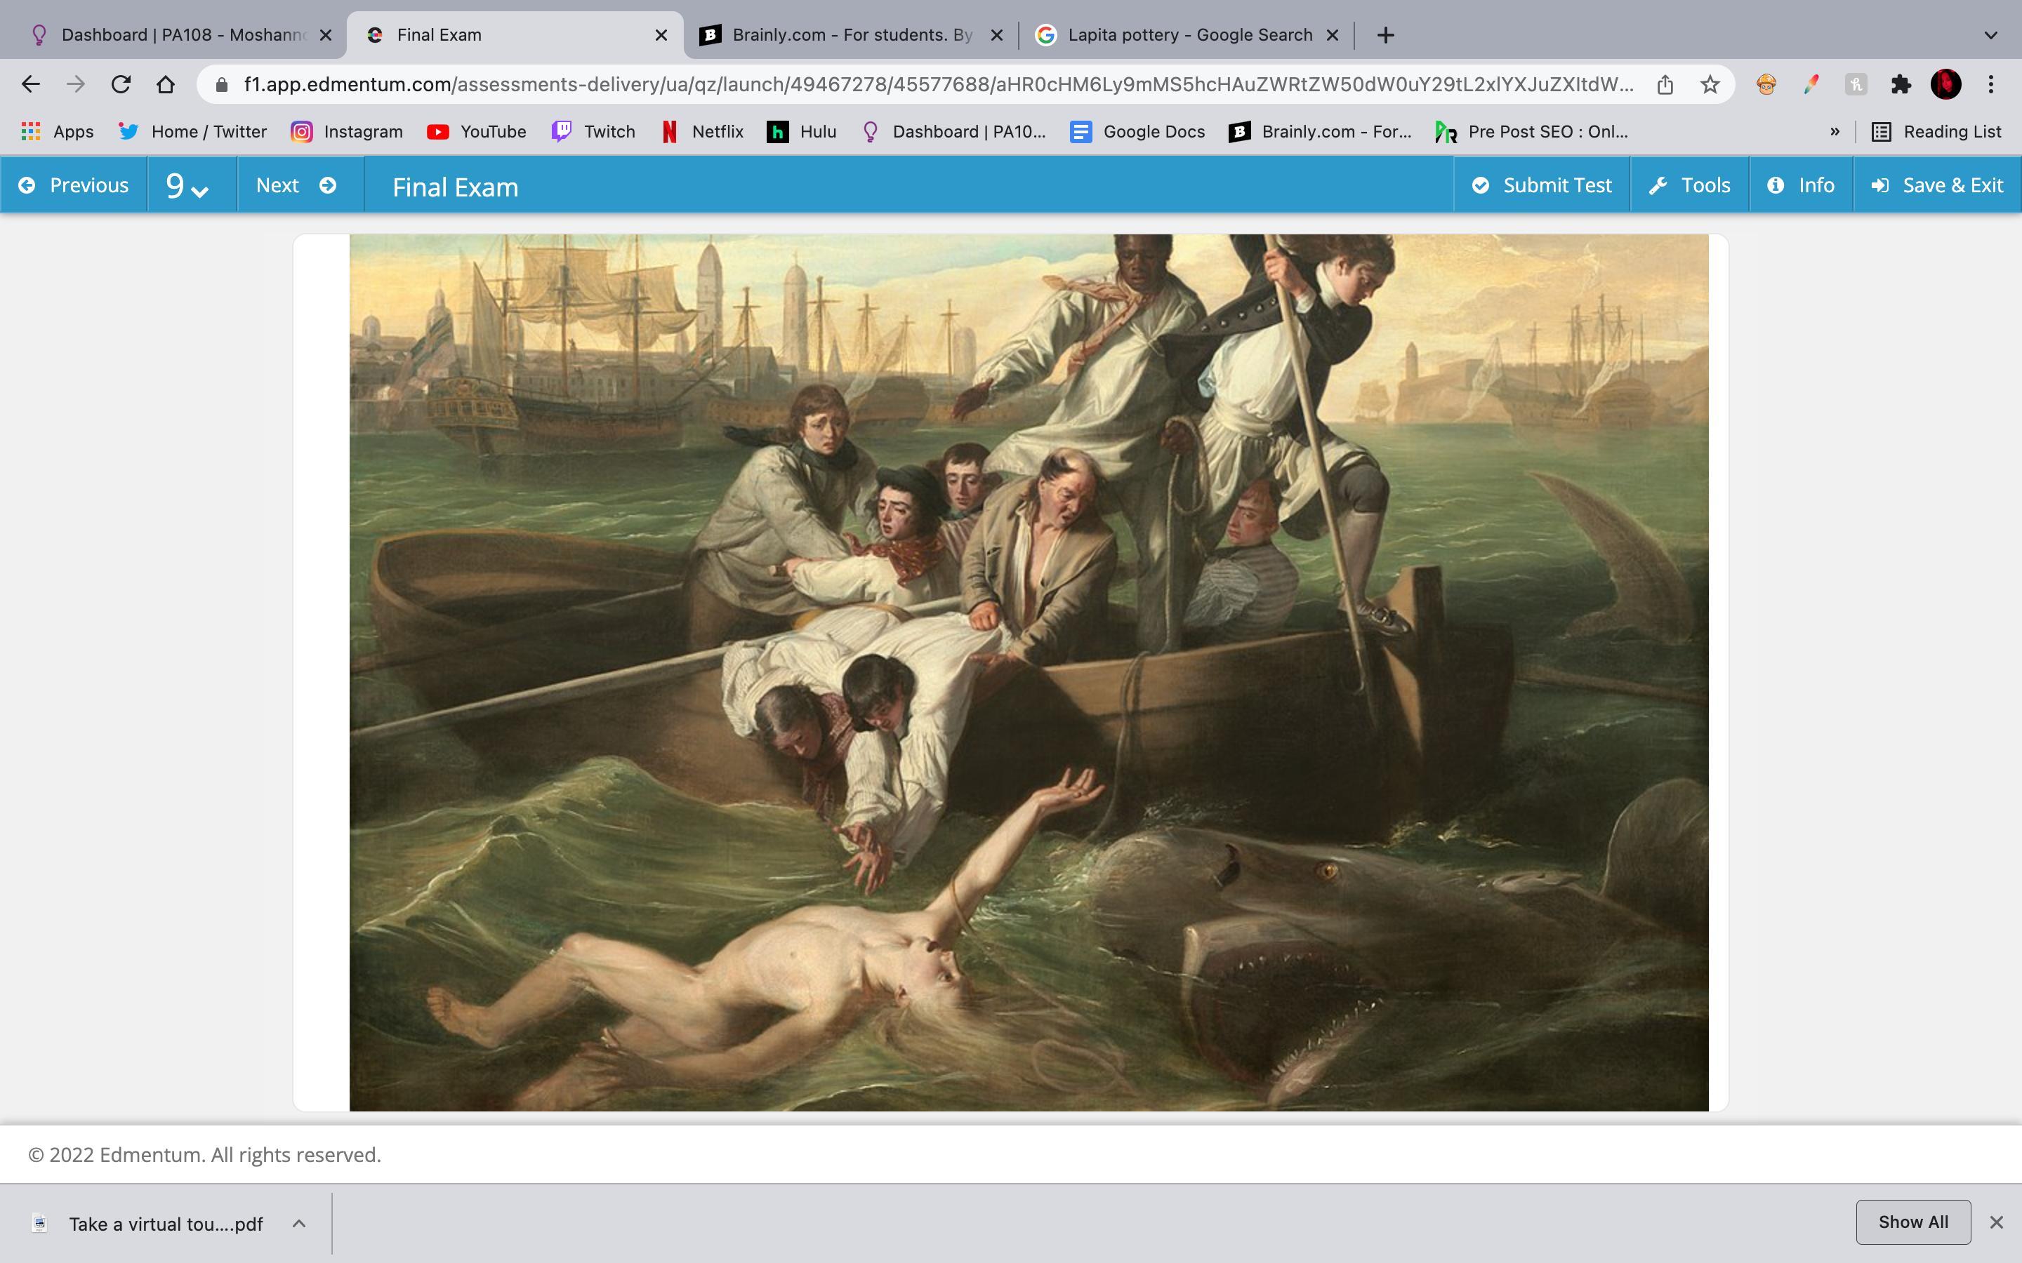This screenshot has width=2022, height=1263.
Task: Expand question number 9 dropdown
Action: (187, 185)
